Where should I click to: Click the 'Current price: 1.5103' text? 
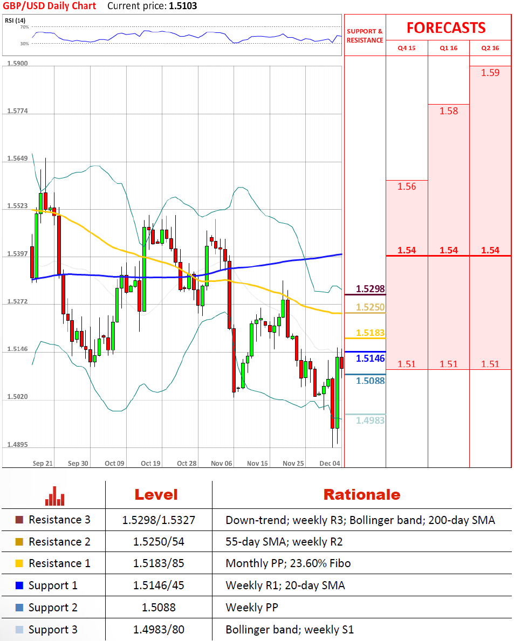pos(152,6)
